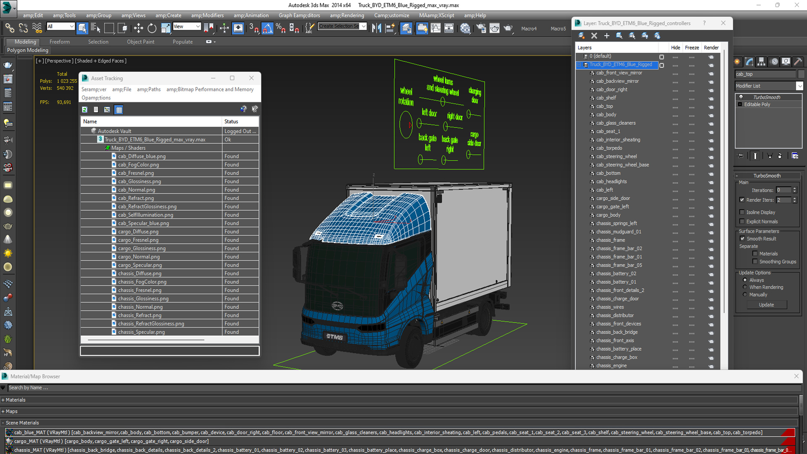The width and height of the screenshot is (807, 454).
Task: Click the Render Production teapot icon
Action: [508, 28]
